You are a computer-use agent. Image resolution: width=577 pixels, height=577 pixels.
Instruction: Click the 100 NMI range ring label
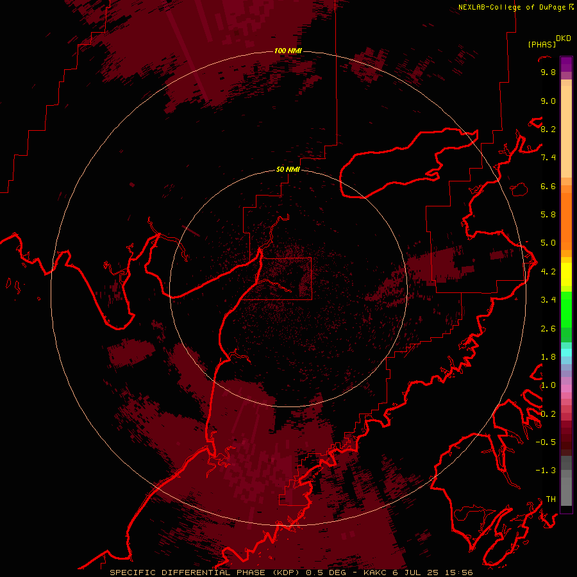288,51
